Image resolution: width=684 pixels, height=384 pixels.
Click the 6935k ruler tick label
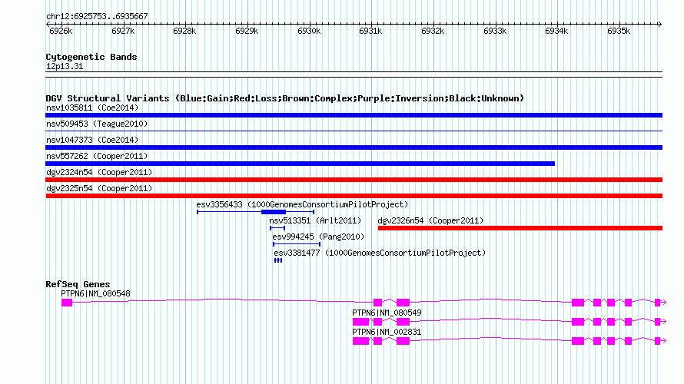click(619, 31)
